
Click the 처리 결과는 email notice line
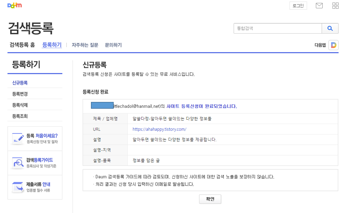point(144,184)
